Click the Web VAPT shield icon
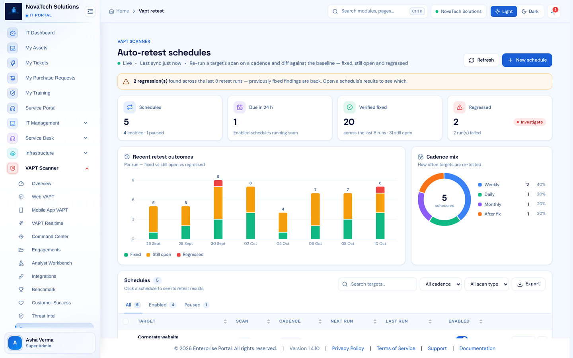The width and height of the screenshot is (573, 358). pyautogui.click(x=21, y=197)
